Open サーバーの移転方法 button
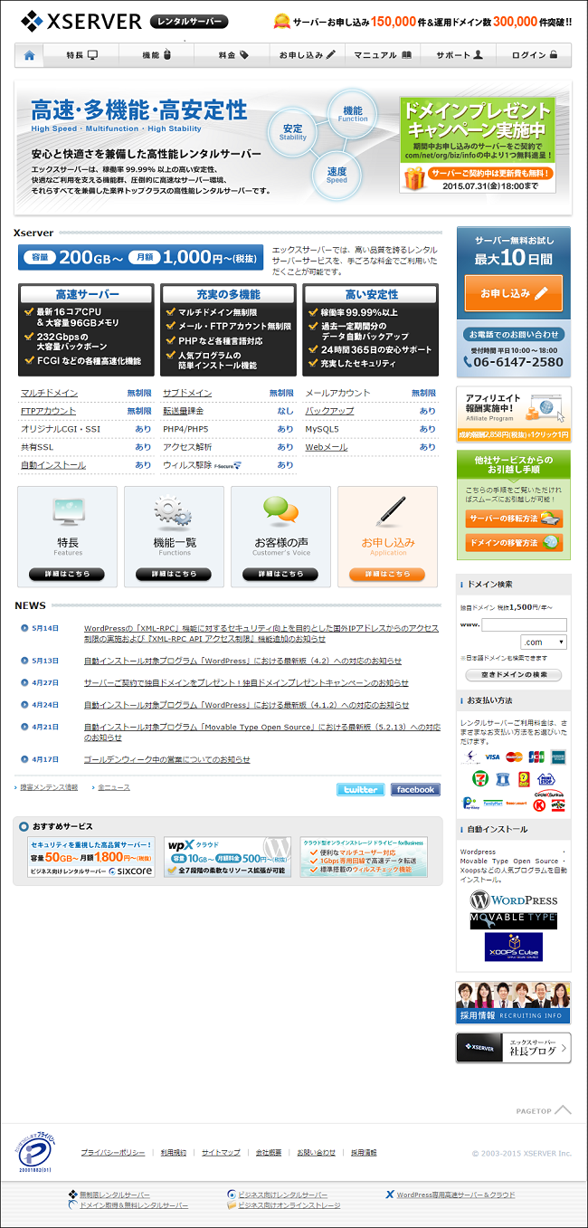This screenshot has height=1228, width=588. pyautogui.click(x=514, y=519)
